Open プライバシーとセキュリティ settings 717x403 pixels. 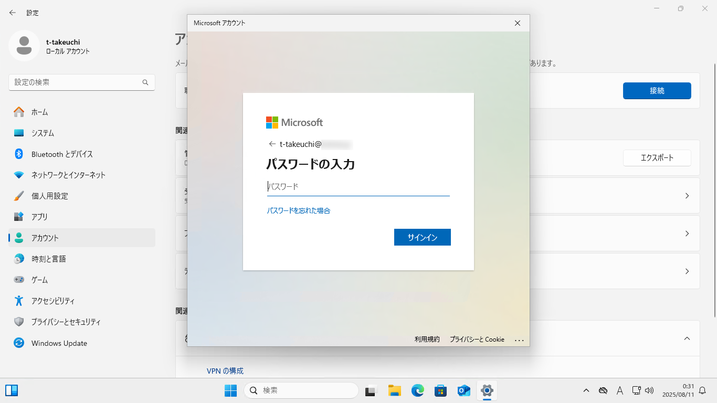[x=82, y=322]
